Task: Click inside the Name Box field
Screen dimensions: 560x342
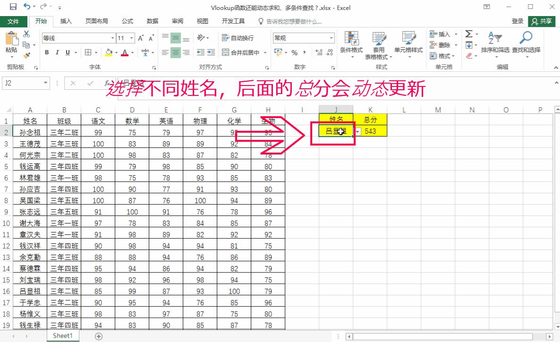Action: click(21, 83)
